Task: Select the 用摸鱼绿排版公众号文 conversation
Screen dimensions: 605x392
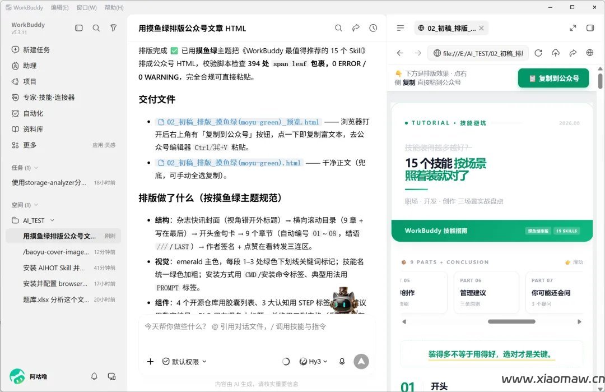Action: click(x=64, y=236)
